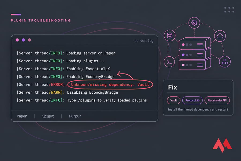This screenshot has width=241, height=161.
Task: Click the red M logo
Action: pyautogui.click(x=222, y=145)
